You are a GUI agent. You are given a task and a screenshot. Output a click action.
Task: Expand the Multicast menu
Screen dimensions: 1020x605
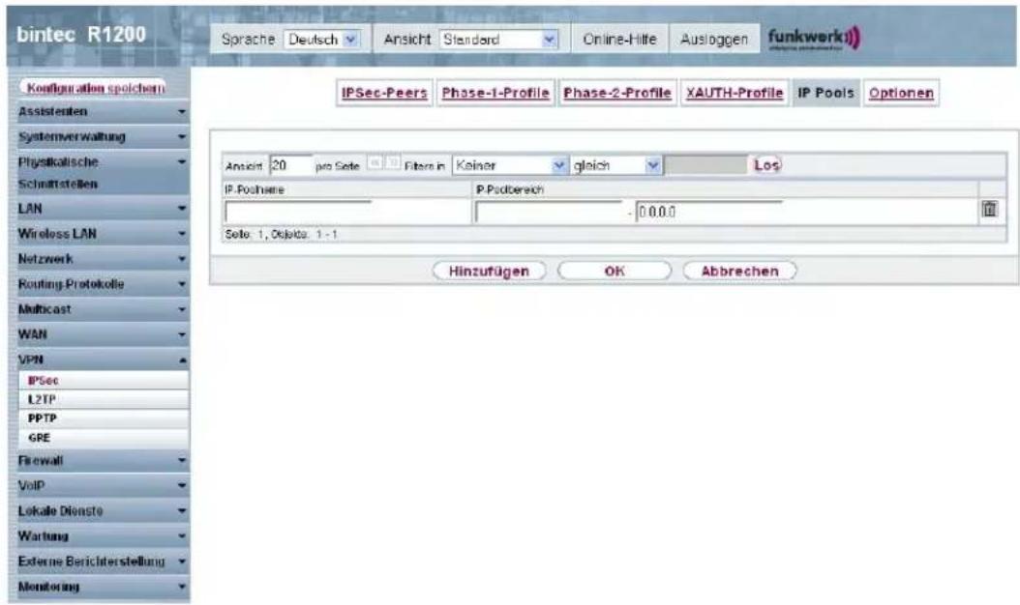pos(103,309)
